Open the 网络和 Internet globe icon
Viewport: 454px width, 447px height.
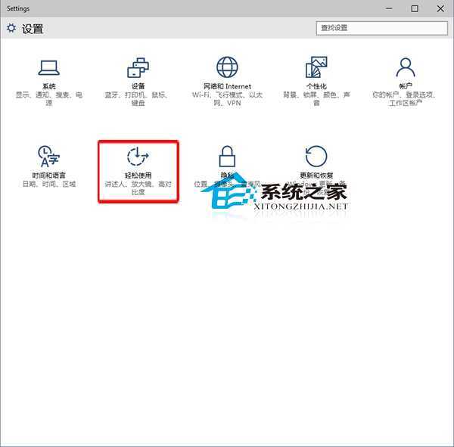(227, 67)
